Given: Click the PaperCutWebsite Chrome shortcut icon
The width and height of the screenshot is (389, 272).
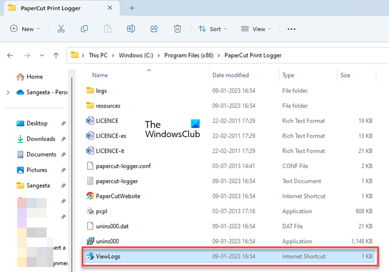Looking at the screenshot, I should pyautogui.click(x=90, y=196).
